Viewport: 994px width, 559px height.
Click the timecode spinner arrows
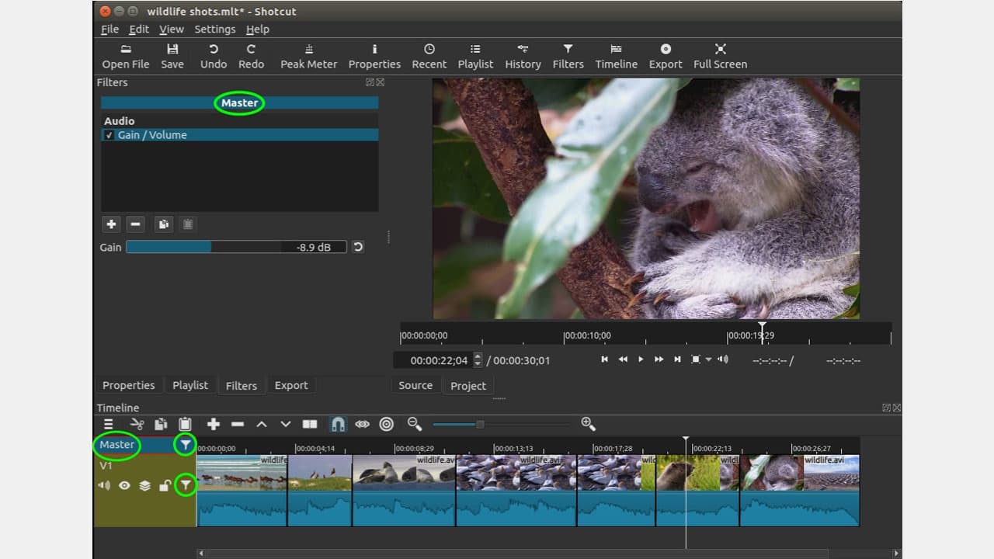pos(478,360)
